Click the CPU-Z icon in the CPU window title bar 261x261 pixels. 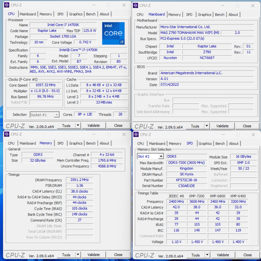click(x=6, y=5)
